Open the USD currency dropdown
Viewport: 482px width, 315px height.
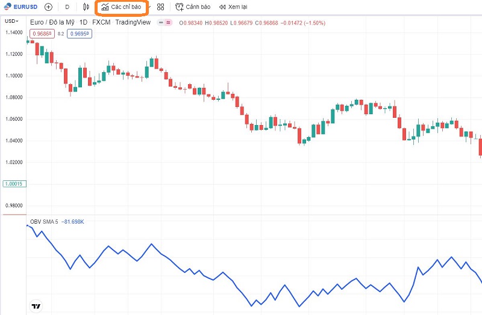tap(11, 21)
